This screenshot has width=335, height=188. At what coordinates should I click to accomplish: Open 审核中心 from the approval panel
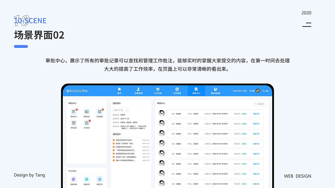click(74, 112)
